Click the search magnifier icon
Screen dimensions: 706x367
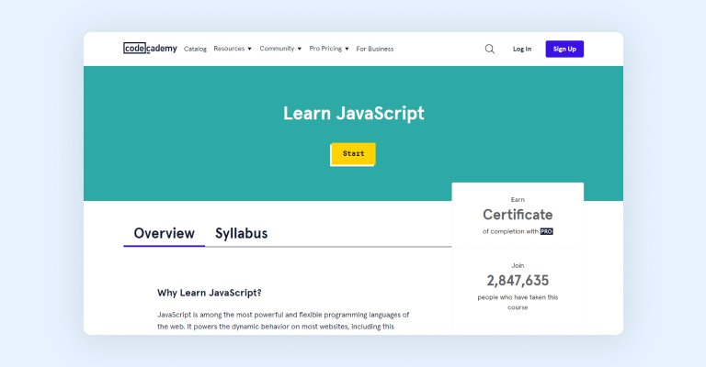[x=489, y=49]
